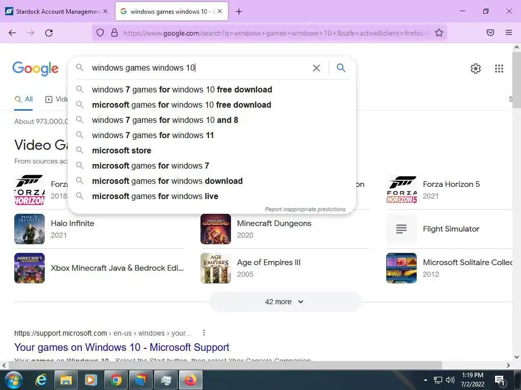Click the page scroll-up arrow
The width and height of the screenshot is (521, 390).
pyautogui.click(x=516, y=47)
